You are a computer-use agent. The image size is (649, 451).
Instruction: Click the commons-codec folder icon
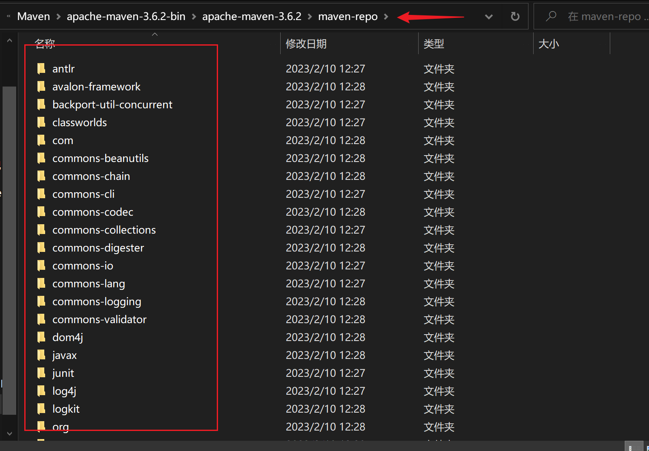(x=41, y=212)
